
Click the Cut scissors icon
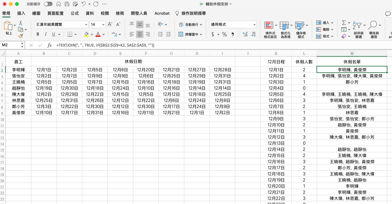pyautogui.click(x=21, y=23)
